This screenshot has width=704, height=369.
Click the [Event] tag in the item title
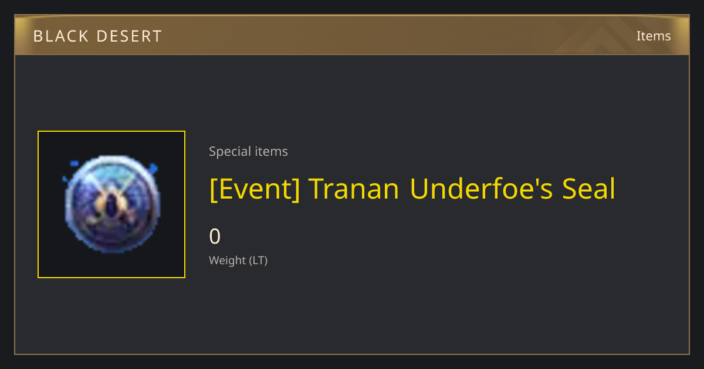click(x=255, y=189)
